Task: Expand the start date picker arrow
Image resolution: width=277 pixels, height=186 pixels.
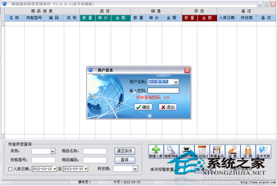Action: 55,169
